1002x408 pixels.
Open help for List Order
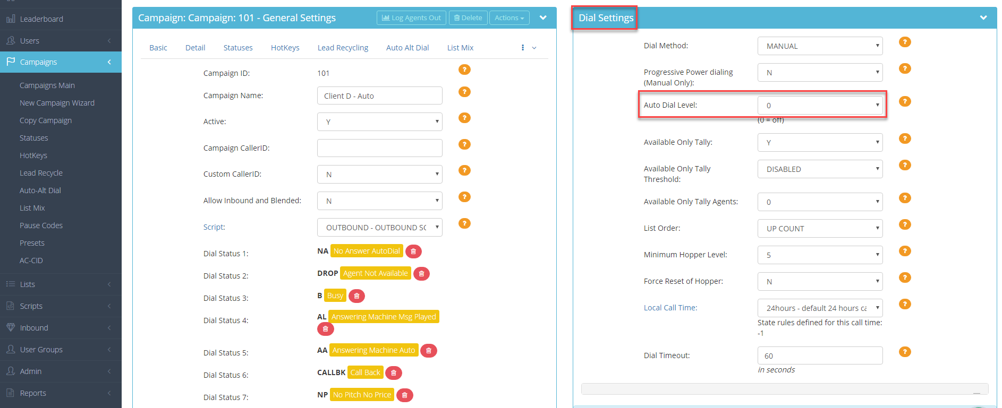(x=905, y=224)
